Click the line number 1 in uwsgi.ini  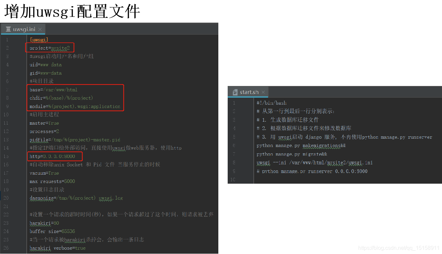[x=7, y=39]
